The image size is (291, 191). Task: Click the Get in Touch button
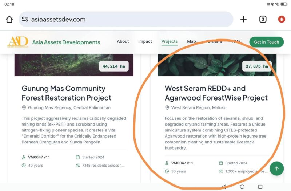tap(266, 42)
